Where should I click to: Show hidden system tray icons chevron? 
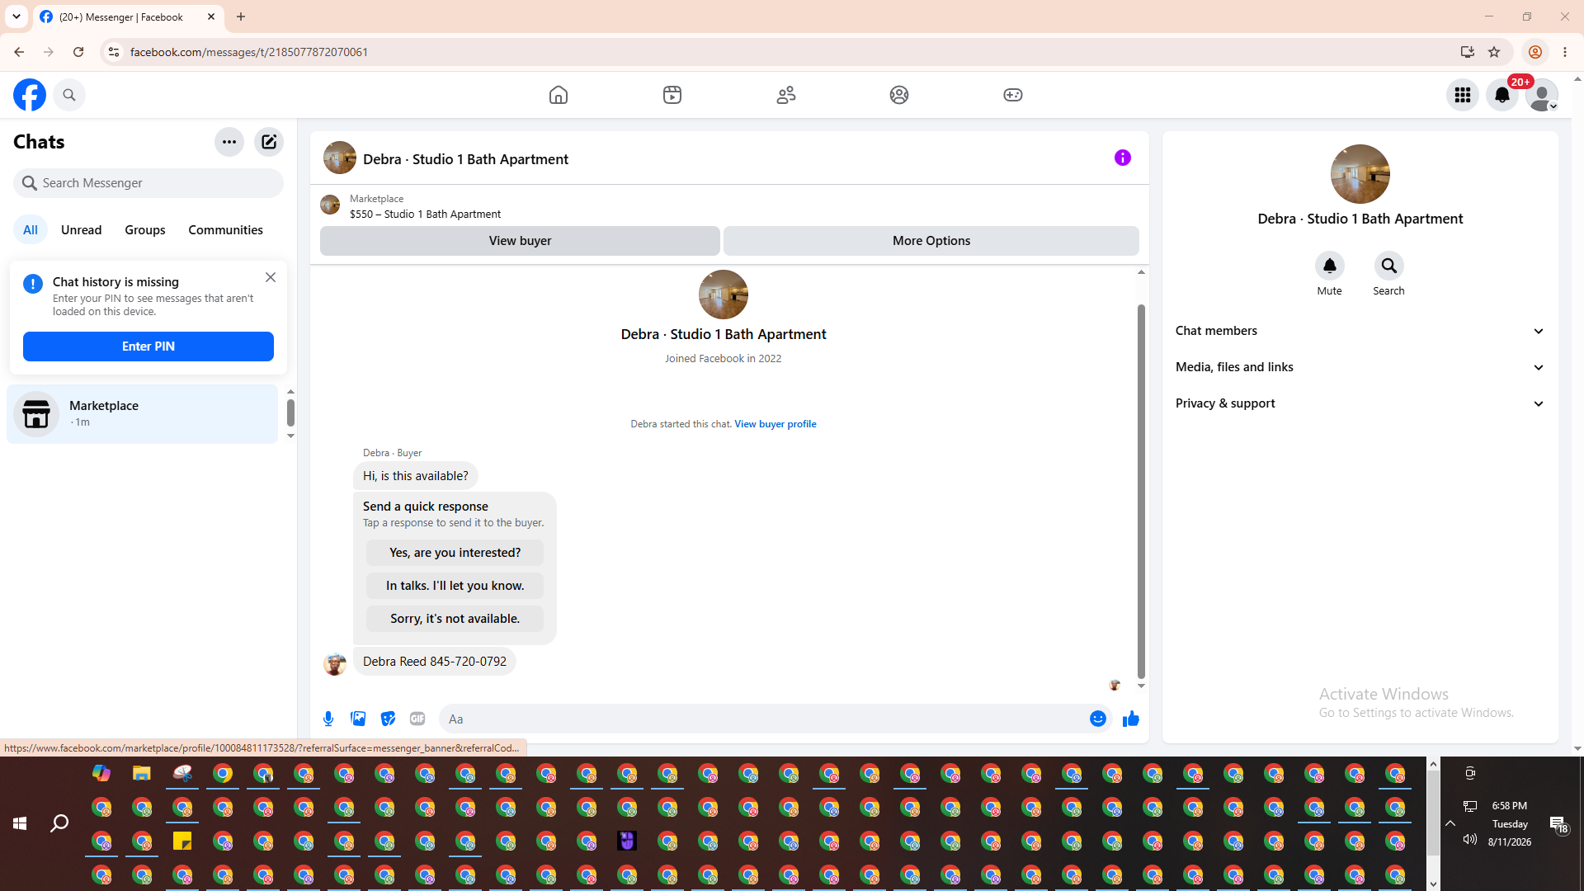tap(1450, 823)
